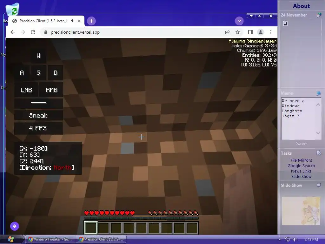
Task: Click the A key overlay button
Action: click(x=22, y=73)
